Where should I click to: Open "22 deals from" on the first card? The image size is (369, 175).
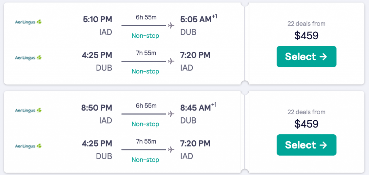[x=306, y=24]
